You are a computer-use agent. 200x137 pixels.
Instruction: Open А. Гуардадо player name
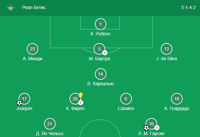[177, 108]
